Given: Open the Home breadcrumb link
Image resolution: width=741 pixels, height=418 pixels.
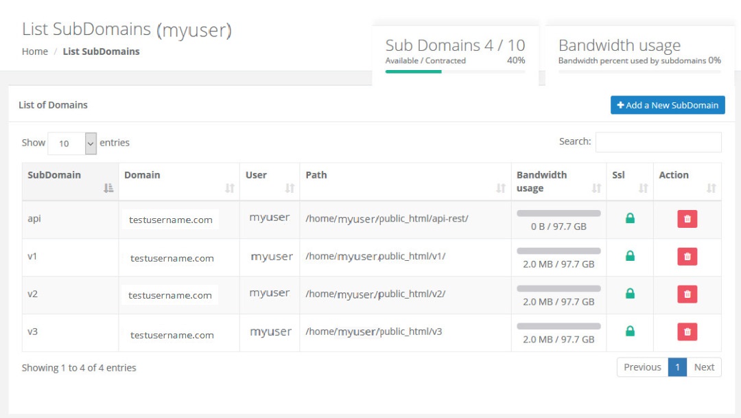Looking at the screenshot, I should [x=35, y=51].
